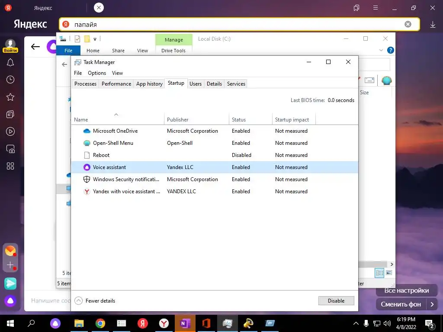
Task: Open browsing history clock icon in sidebar
Action: pyautogui.click(x=10, y=80)
